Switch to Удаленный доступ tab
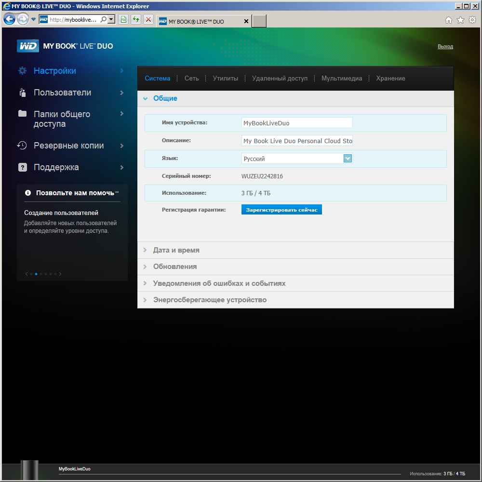 pos(280,79)
